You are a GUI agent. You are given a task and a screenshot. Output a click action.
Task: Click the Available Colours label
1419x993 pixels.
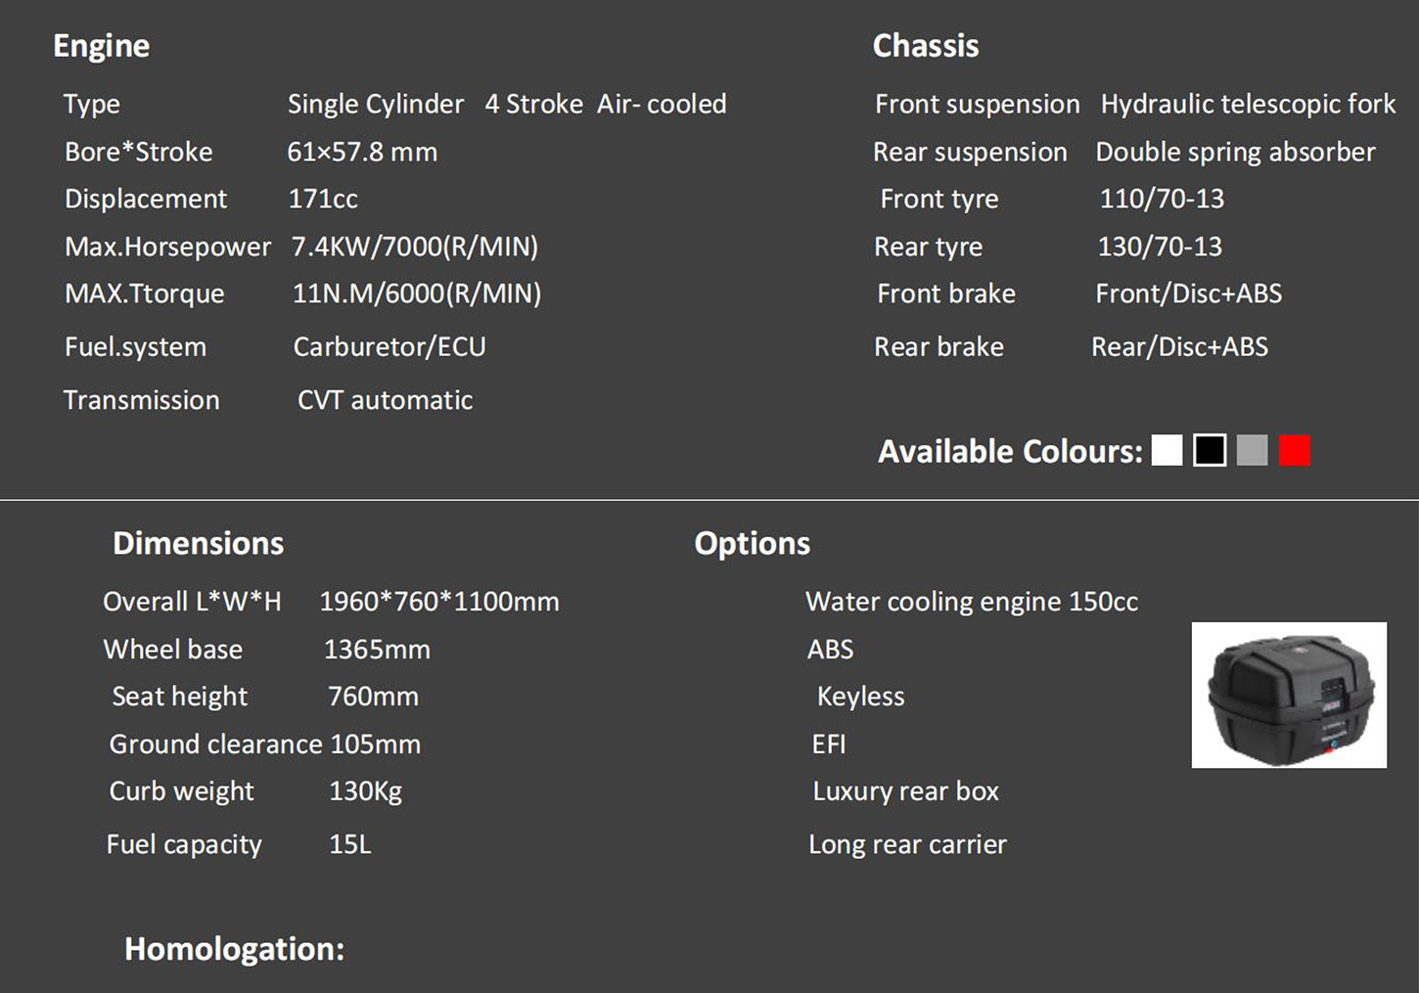tap(1010, 451)
